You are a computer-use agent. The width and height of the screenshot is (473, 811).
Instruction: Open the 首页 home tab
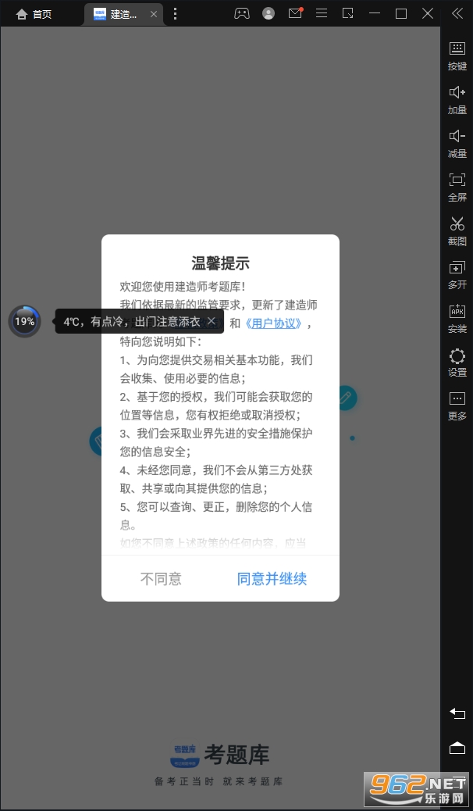coord(34,14)
